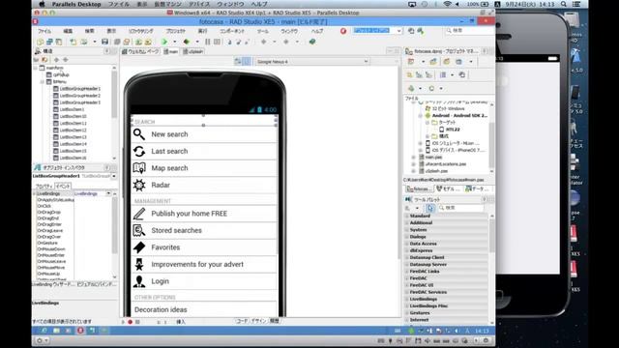Click the icon beside Stored searches
The width and height of the screenshot is (619, 348).
point(139,230)
